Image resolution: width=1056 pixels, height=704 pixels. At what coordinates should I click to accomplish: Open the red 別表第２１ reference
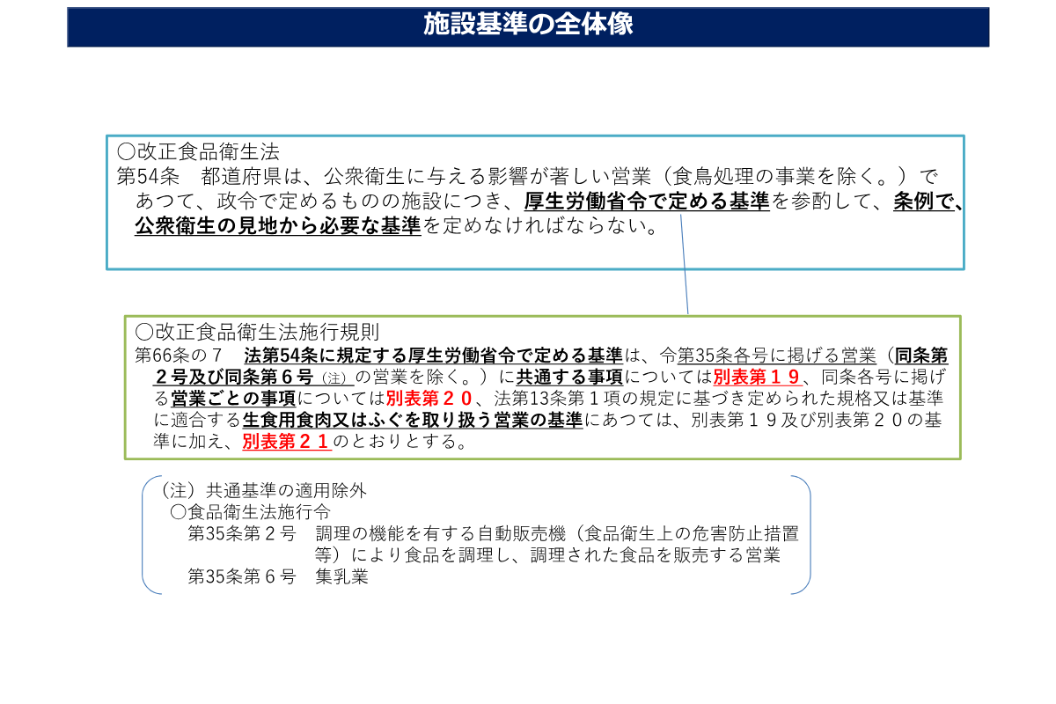286,442
